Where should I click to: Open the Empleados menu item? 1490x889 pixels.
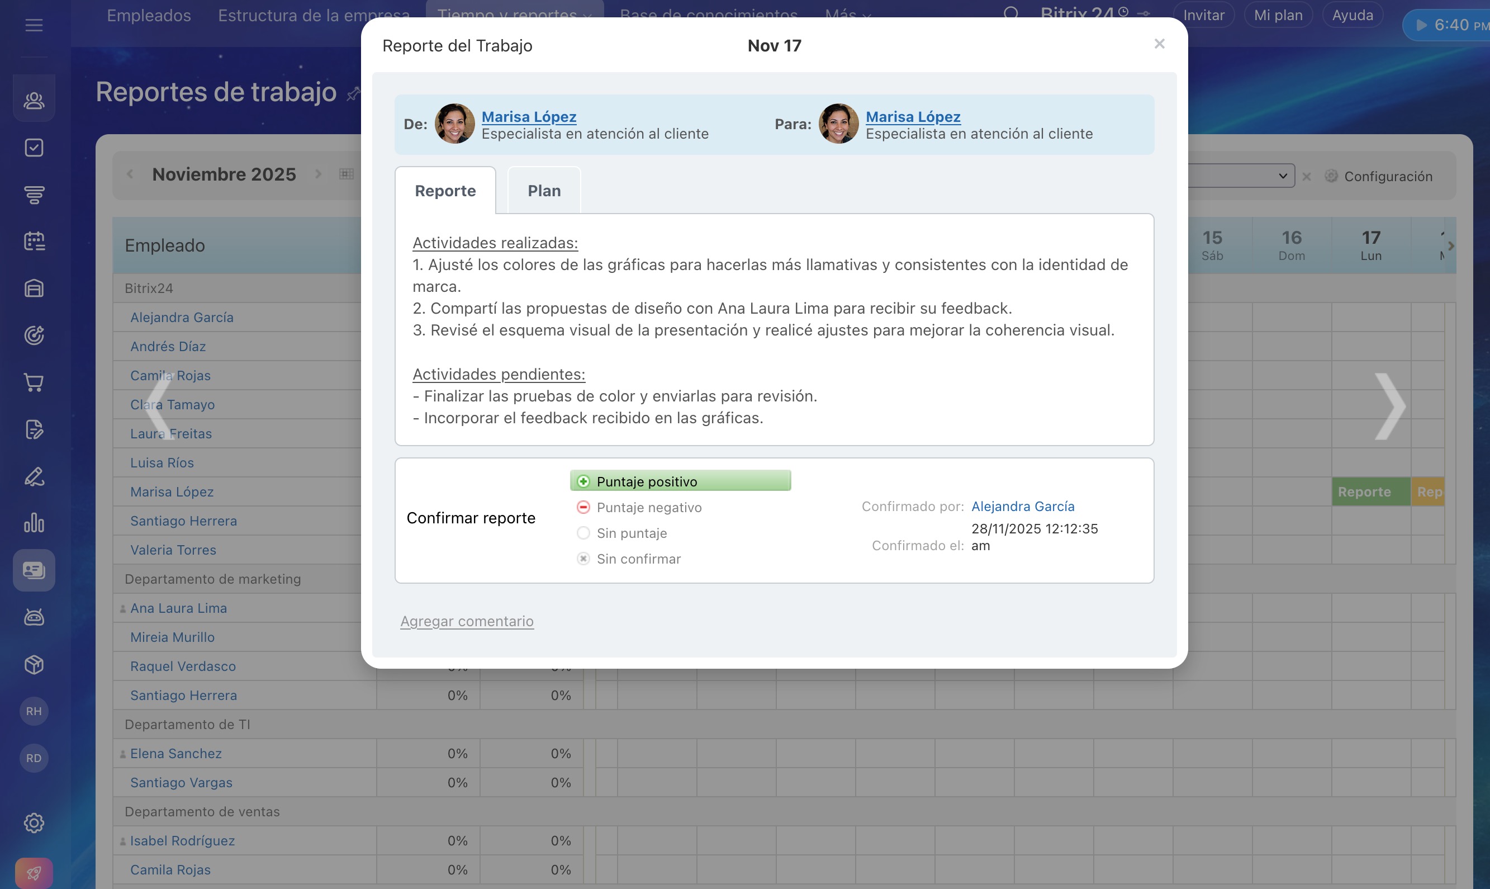(x=149, y=15)
